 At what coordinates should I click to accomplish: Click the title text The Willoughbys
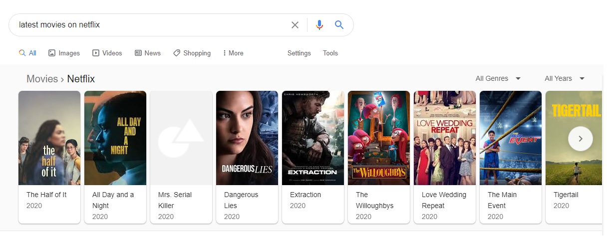pyautogui.click(x=375, y=200)
